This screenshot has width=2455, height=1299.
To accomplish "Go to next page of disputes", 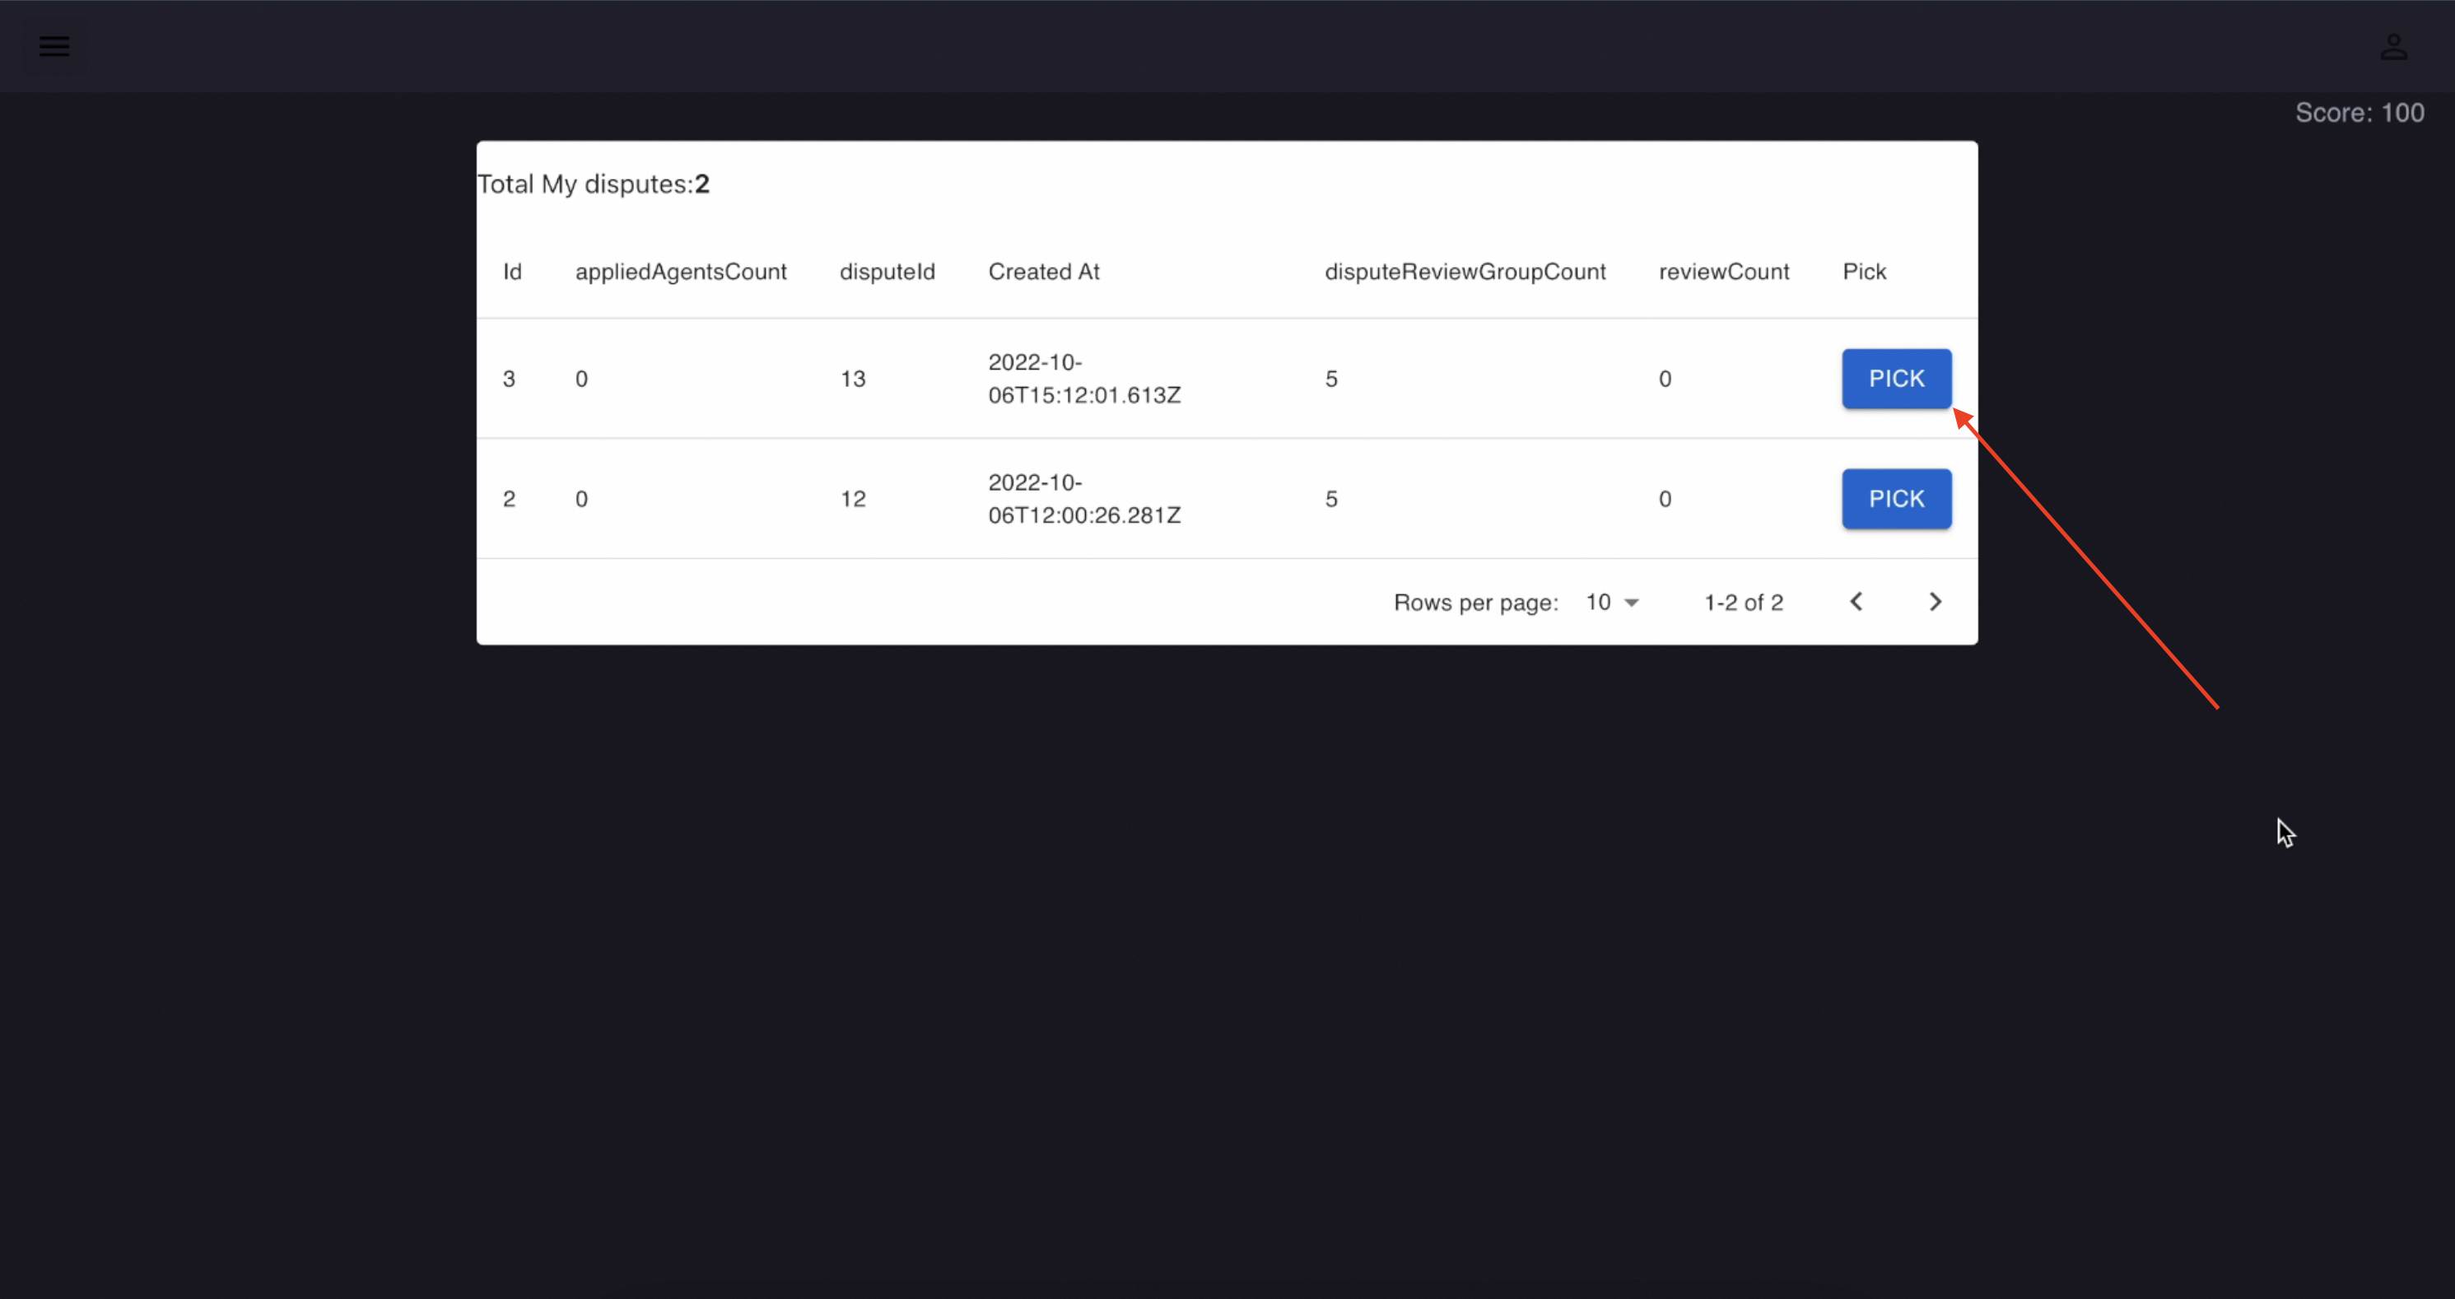I will coord(1935,602).
